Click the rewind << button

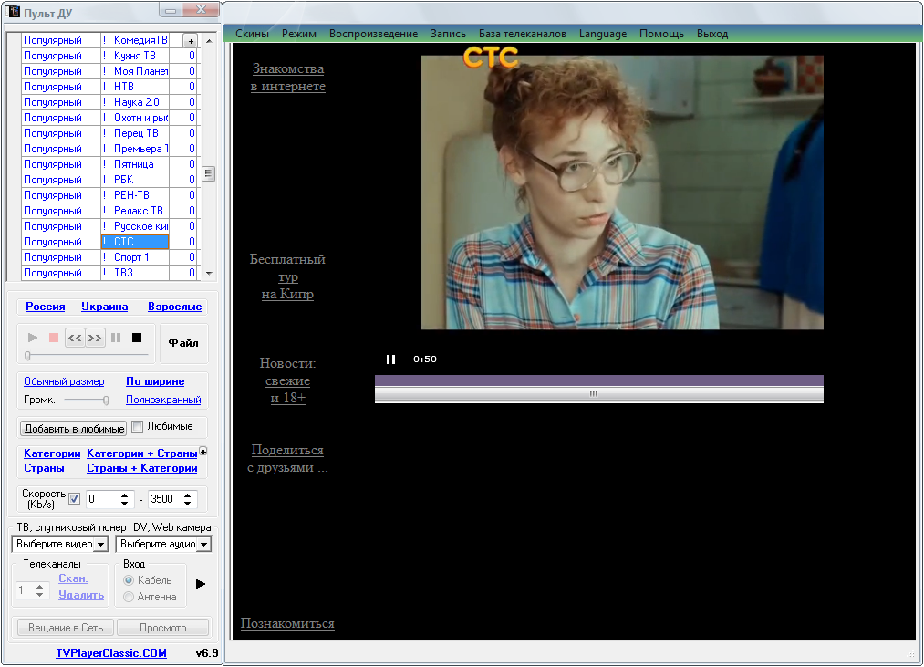pos(74,338)
